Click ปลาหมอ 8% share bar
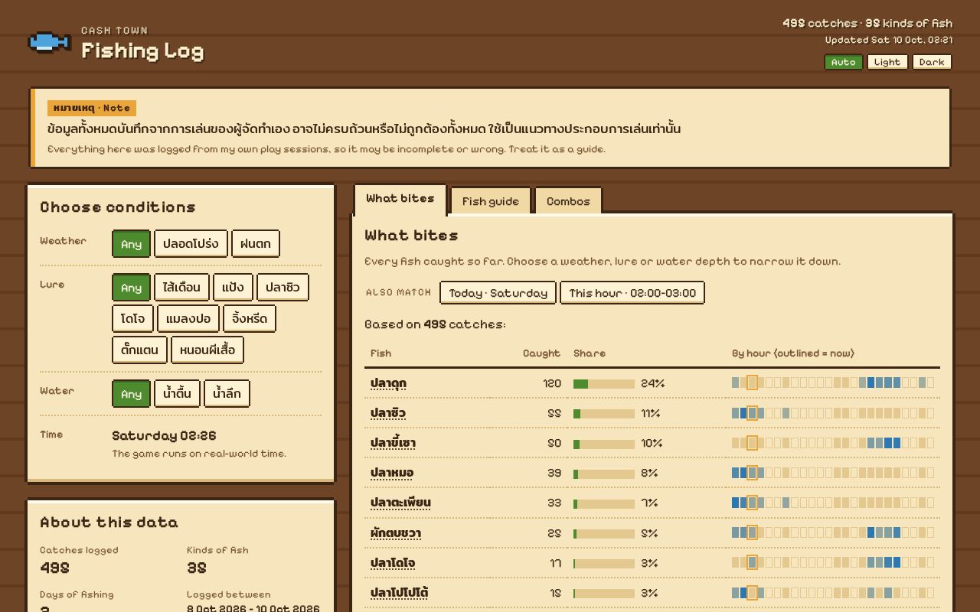 [x=604, y=473]
